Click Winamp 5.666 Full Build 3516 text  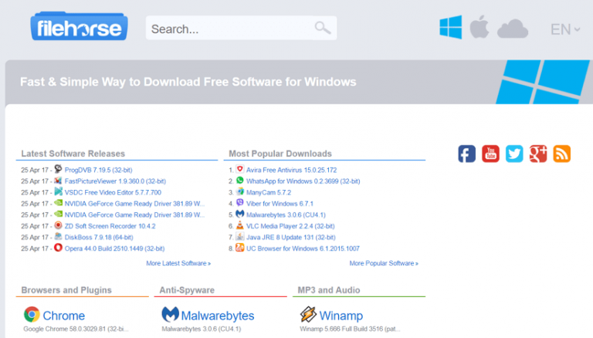(x=350, y=329)
